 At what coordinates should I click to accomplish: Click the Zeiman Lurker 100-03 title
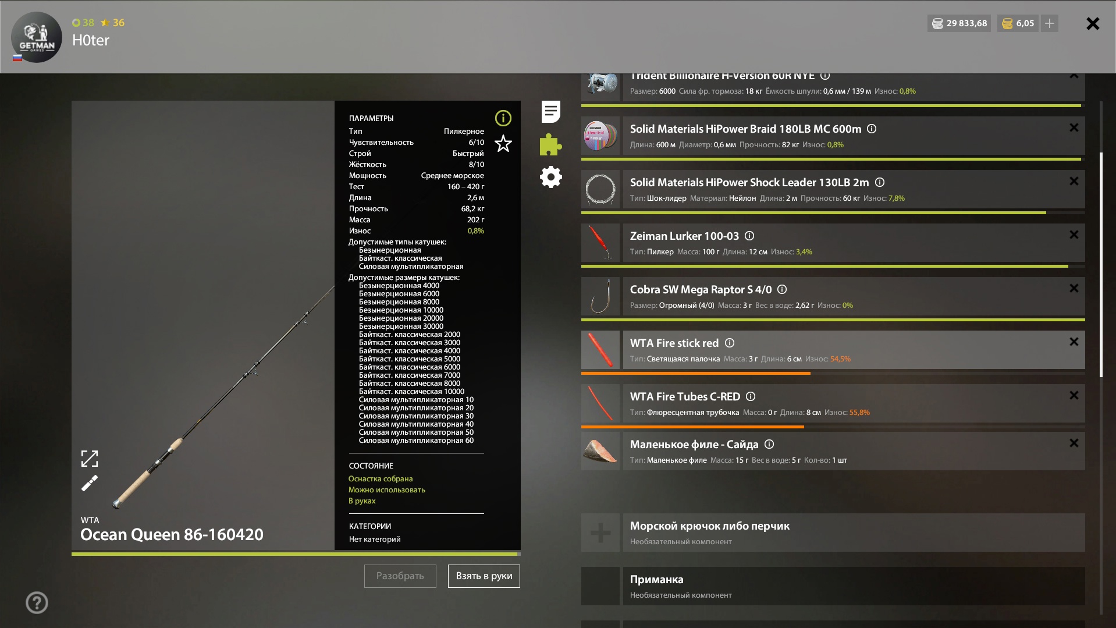(685, 236)
